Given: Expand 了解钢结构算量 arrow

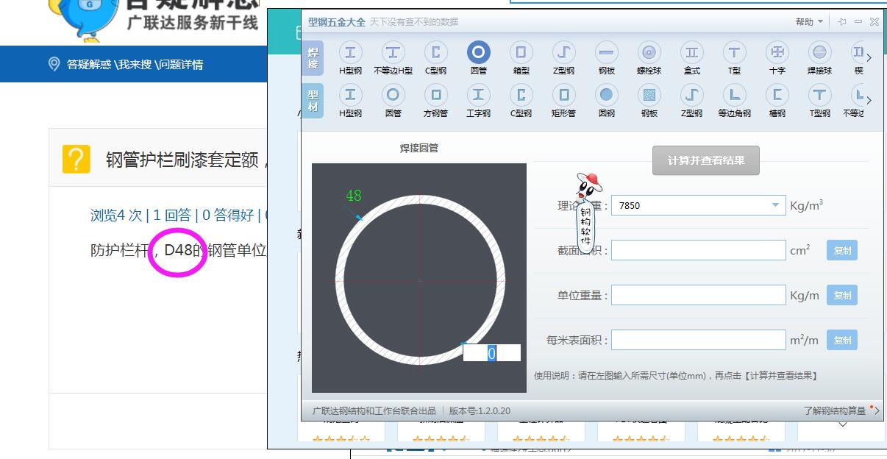Looking at the screenshot, I should pyautogui.click(x=876, y=410).
